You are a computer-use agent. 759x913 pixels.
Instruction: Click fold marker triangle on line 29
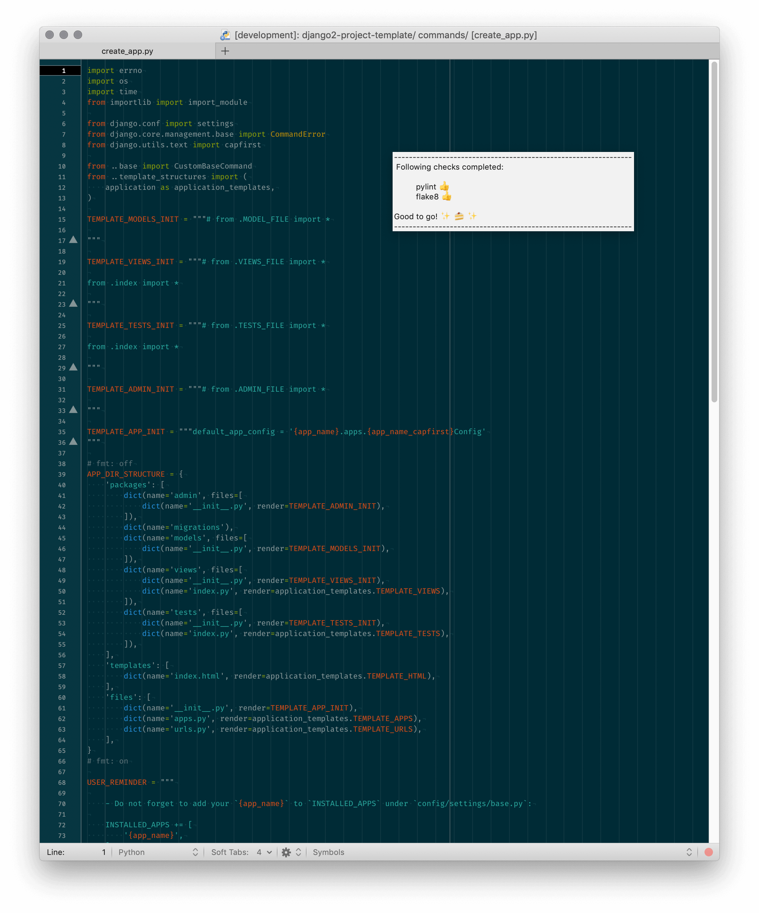pyautogui.click(x=74, y=367)
